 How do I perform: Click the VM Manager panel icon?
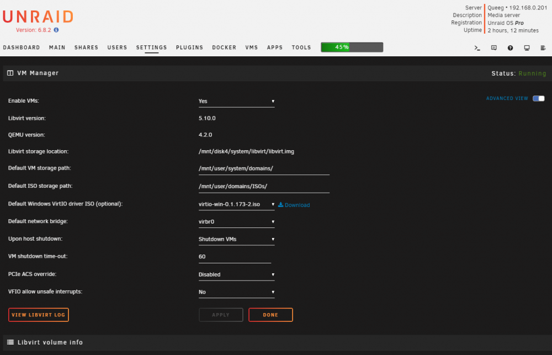coord(10,73)
